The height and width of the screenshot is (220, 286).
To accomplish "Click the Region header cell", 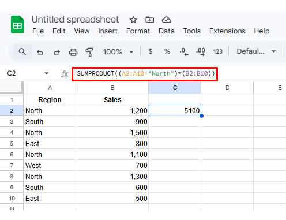I will click(50, 99).
